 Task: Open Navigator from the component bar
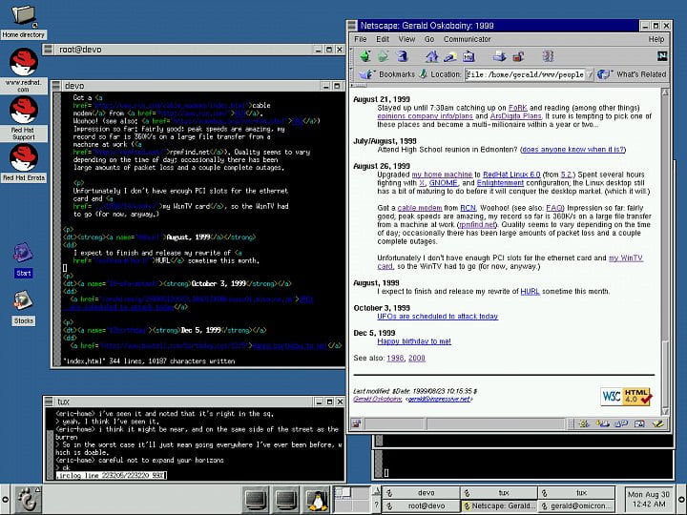pos(584,423)
